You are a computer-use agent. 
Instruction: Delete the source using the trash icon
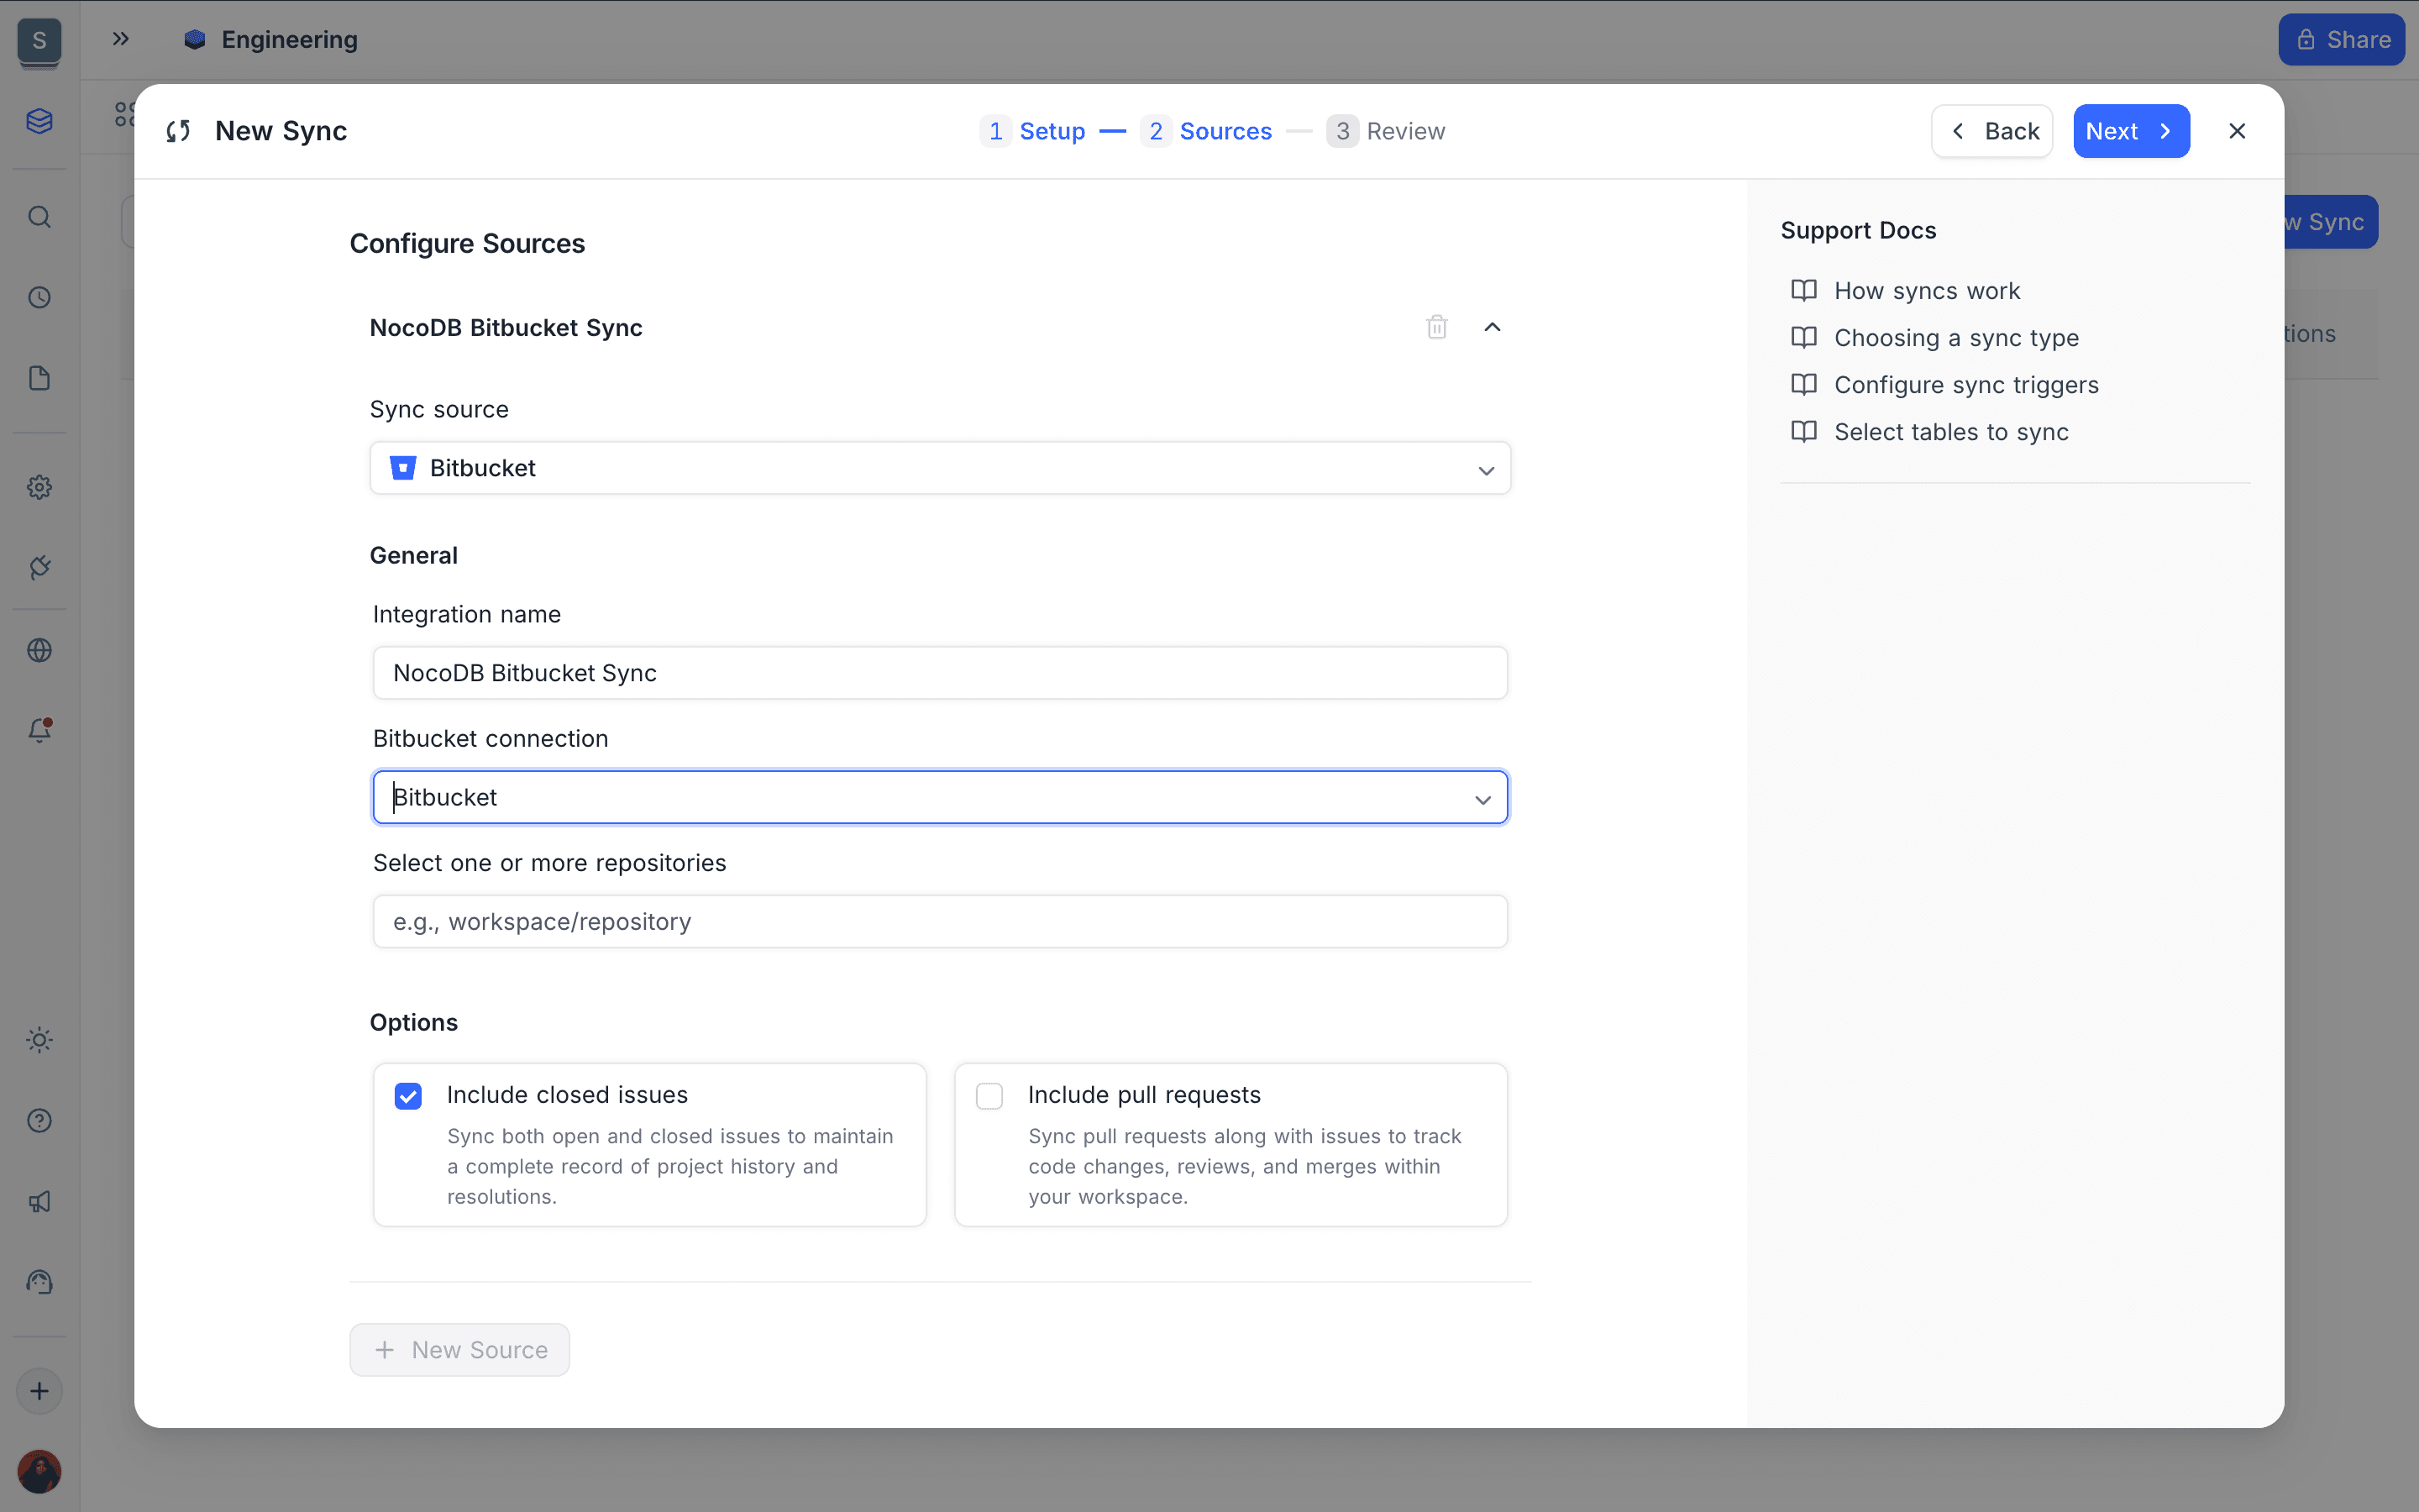tap(1435, 327)
